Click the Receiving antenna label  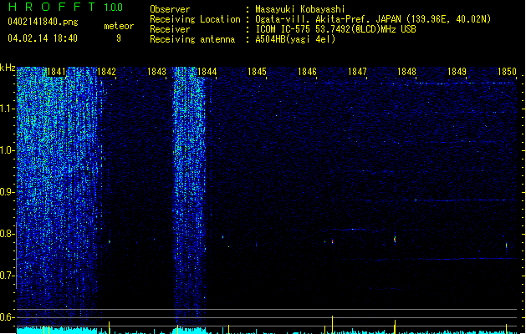[192, 39]
